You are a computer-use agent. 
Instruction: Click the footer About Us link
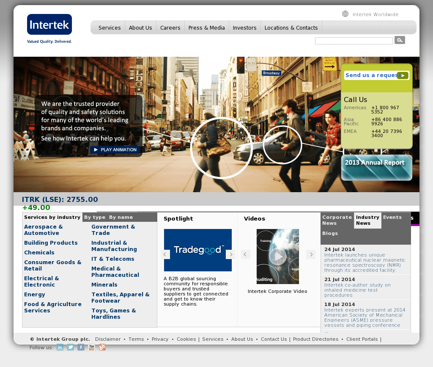(242, 339)
